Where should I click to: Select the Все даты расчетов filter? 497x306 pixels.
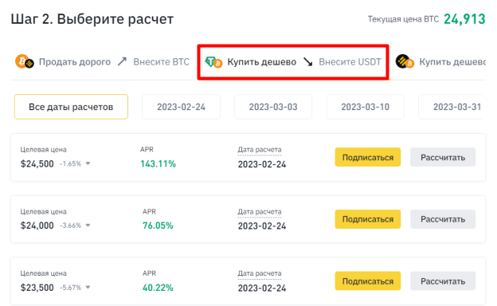tap(71, 107)
